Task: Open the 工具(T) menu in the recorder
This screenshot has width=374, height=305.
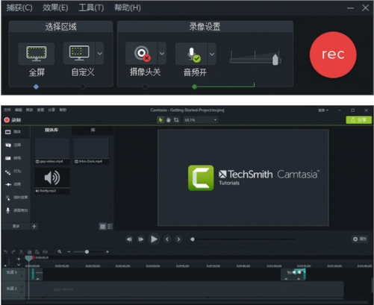Action: [91, 7]
